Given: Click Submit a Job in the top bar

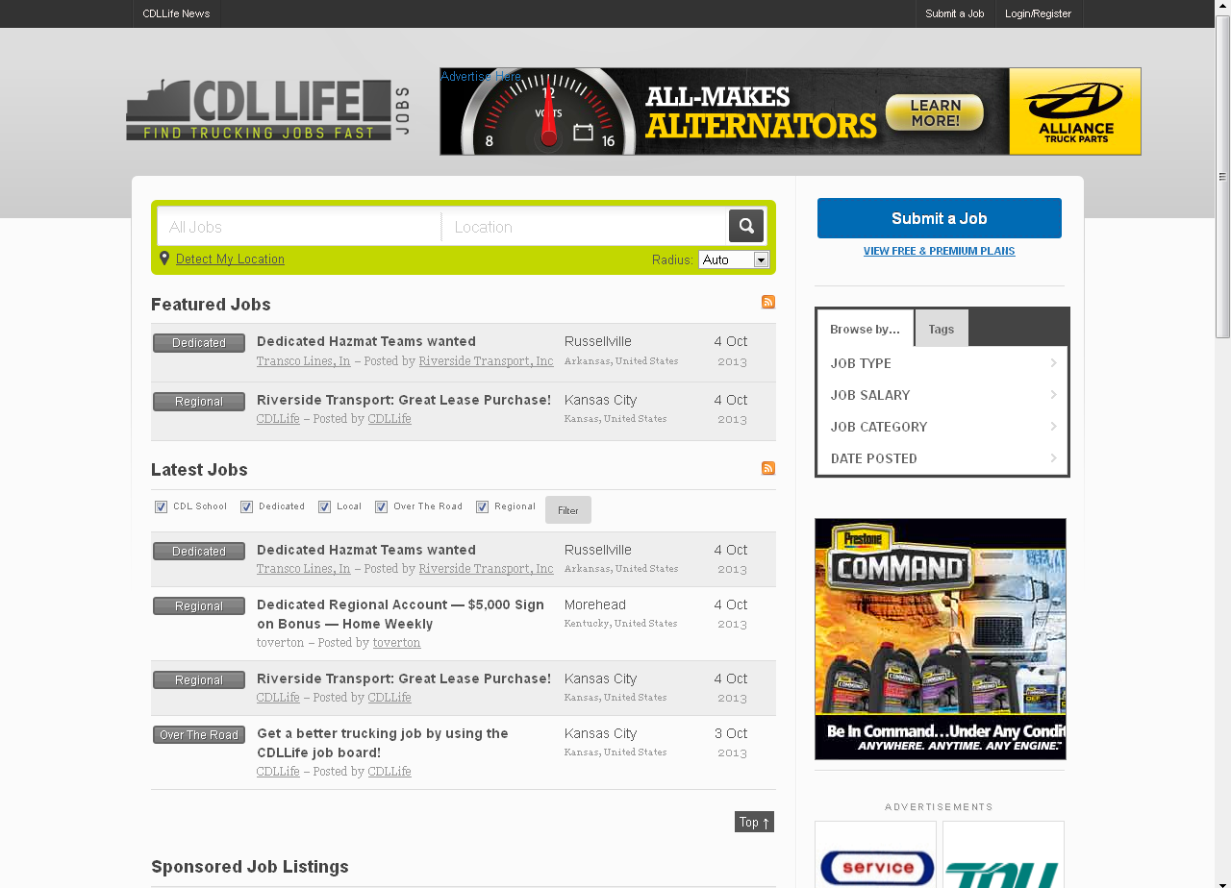Looking at the screenshot, I should click(955, 13).
